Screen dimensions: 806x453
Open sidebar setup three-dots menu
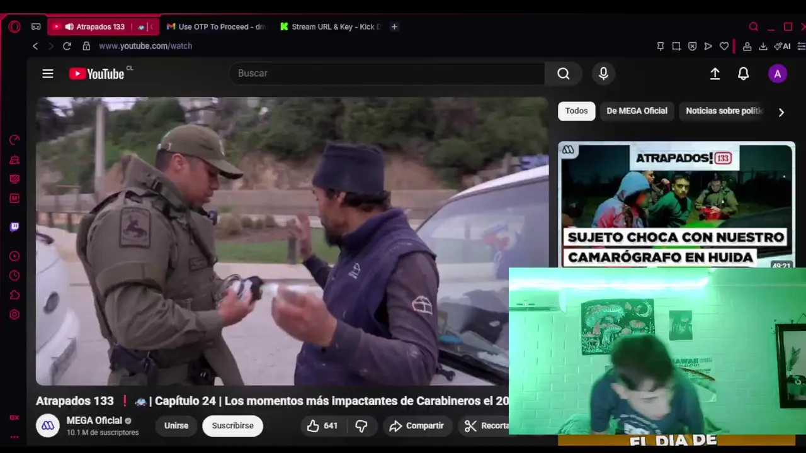click(x=14, y=437)
